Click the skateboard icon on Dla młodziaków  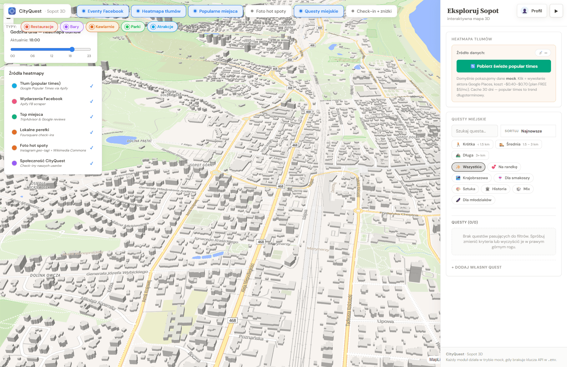(x=458, y=200)
